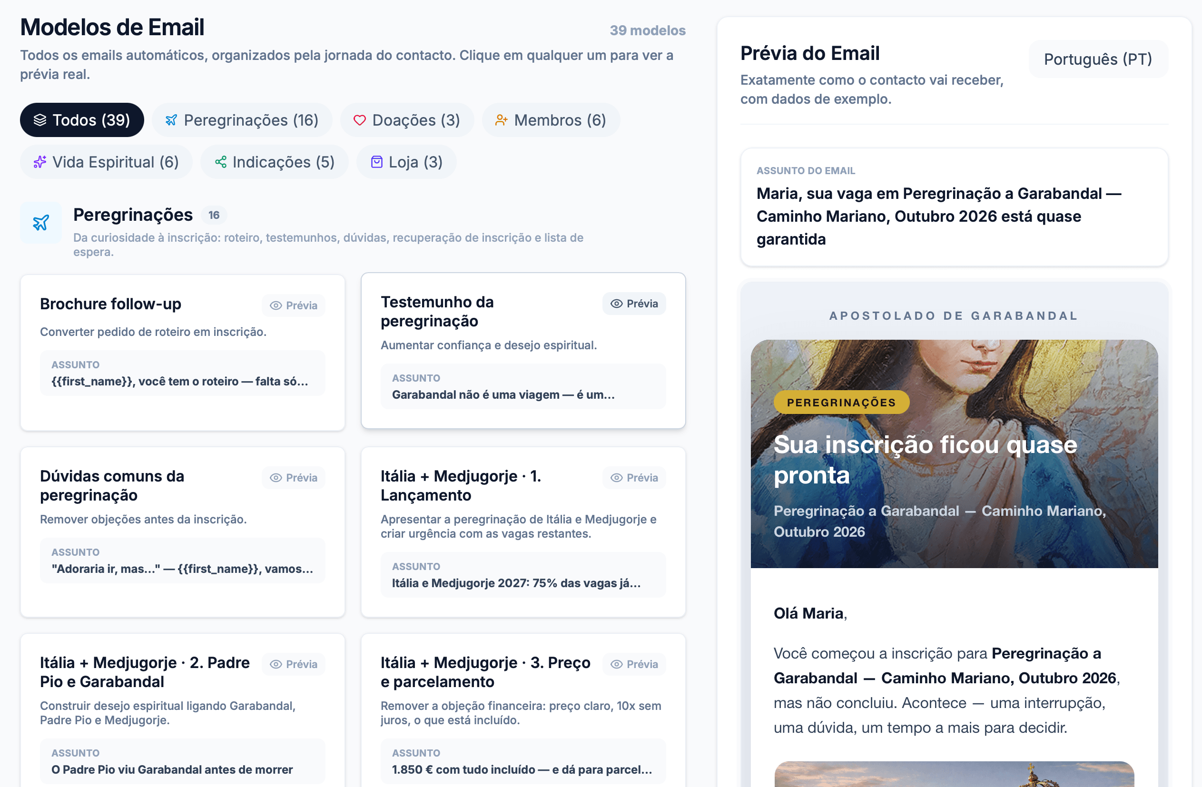Click the airplane icon beside Peregrinações heading
This screenshot has height=787, width=1202.
41,223
